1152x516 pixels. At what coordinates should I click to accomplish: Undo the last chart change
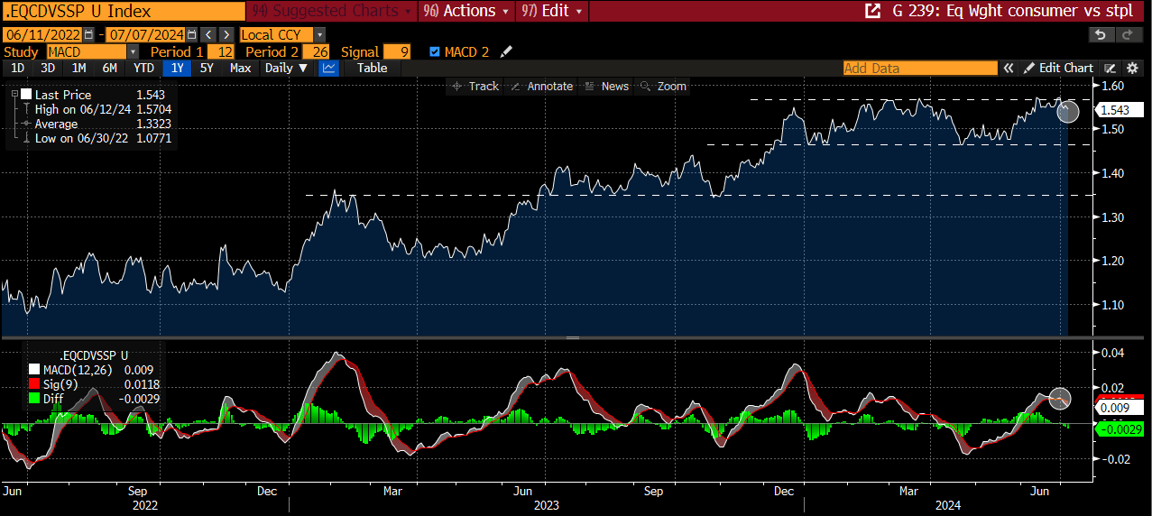1101,34
